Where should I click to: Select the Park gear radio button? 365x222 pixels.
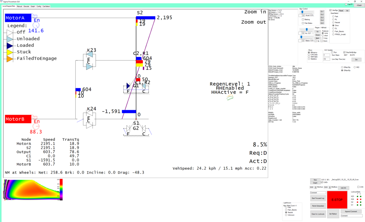pyautogui.click(x=333, y=16)
